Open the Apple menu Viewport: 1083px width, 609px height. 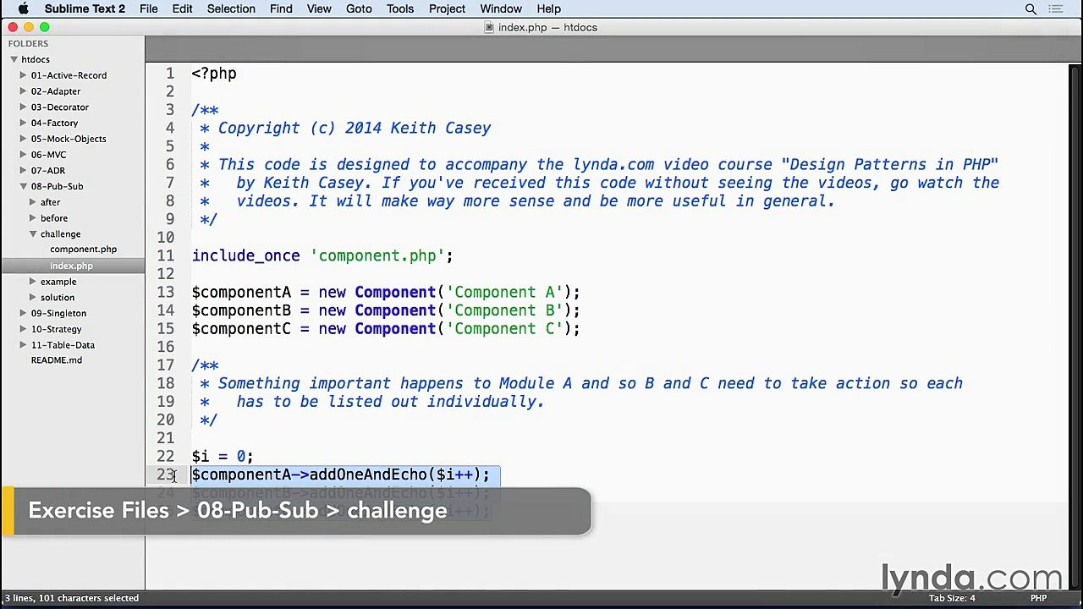click(x=24, y=9)
